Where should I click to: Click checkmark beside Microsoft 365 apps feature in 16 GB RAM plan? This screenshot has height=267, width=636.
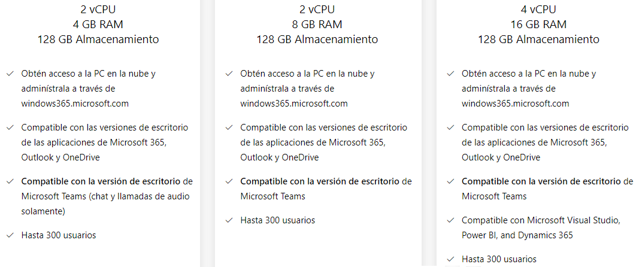pos(450,128)
